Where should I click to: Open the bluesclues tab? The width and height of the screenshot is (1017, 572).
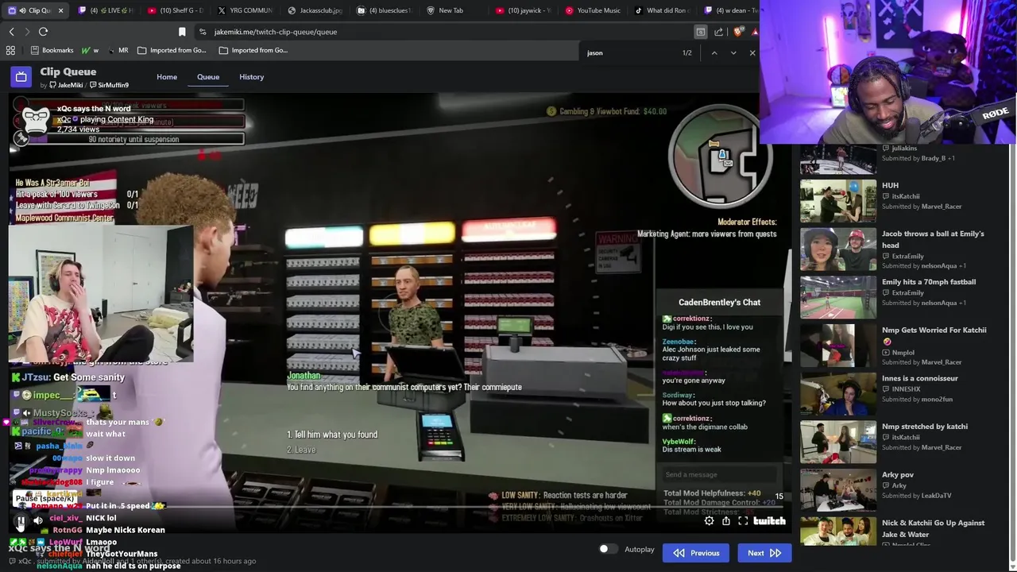point(384,10)
